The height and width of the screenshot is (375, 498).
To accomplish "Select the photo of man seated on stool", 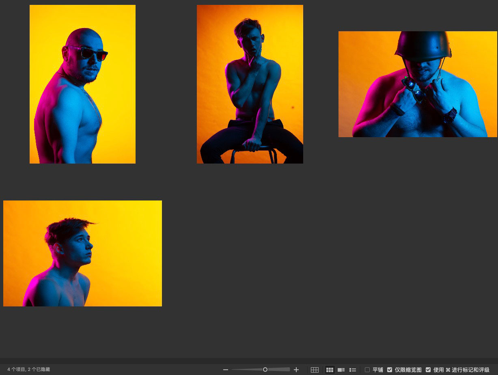I will [250, 84].
